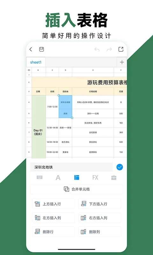Focus the 深圳北地铁 cell input field

[71, 167]
